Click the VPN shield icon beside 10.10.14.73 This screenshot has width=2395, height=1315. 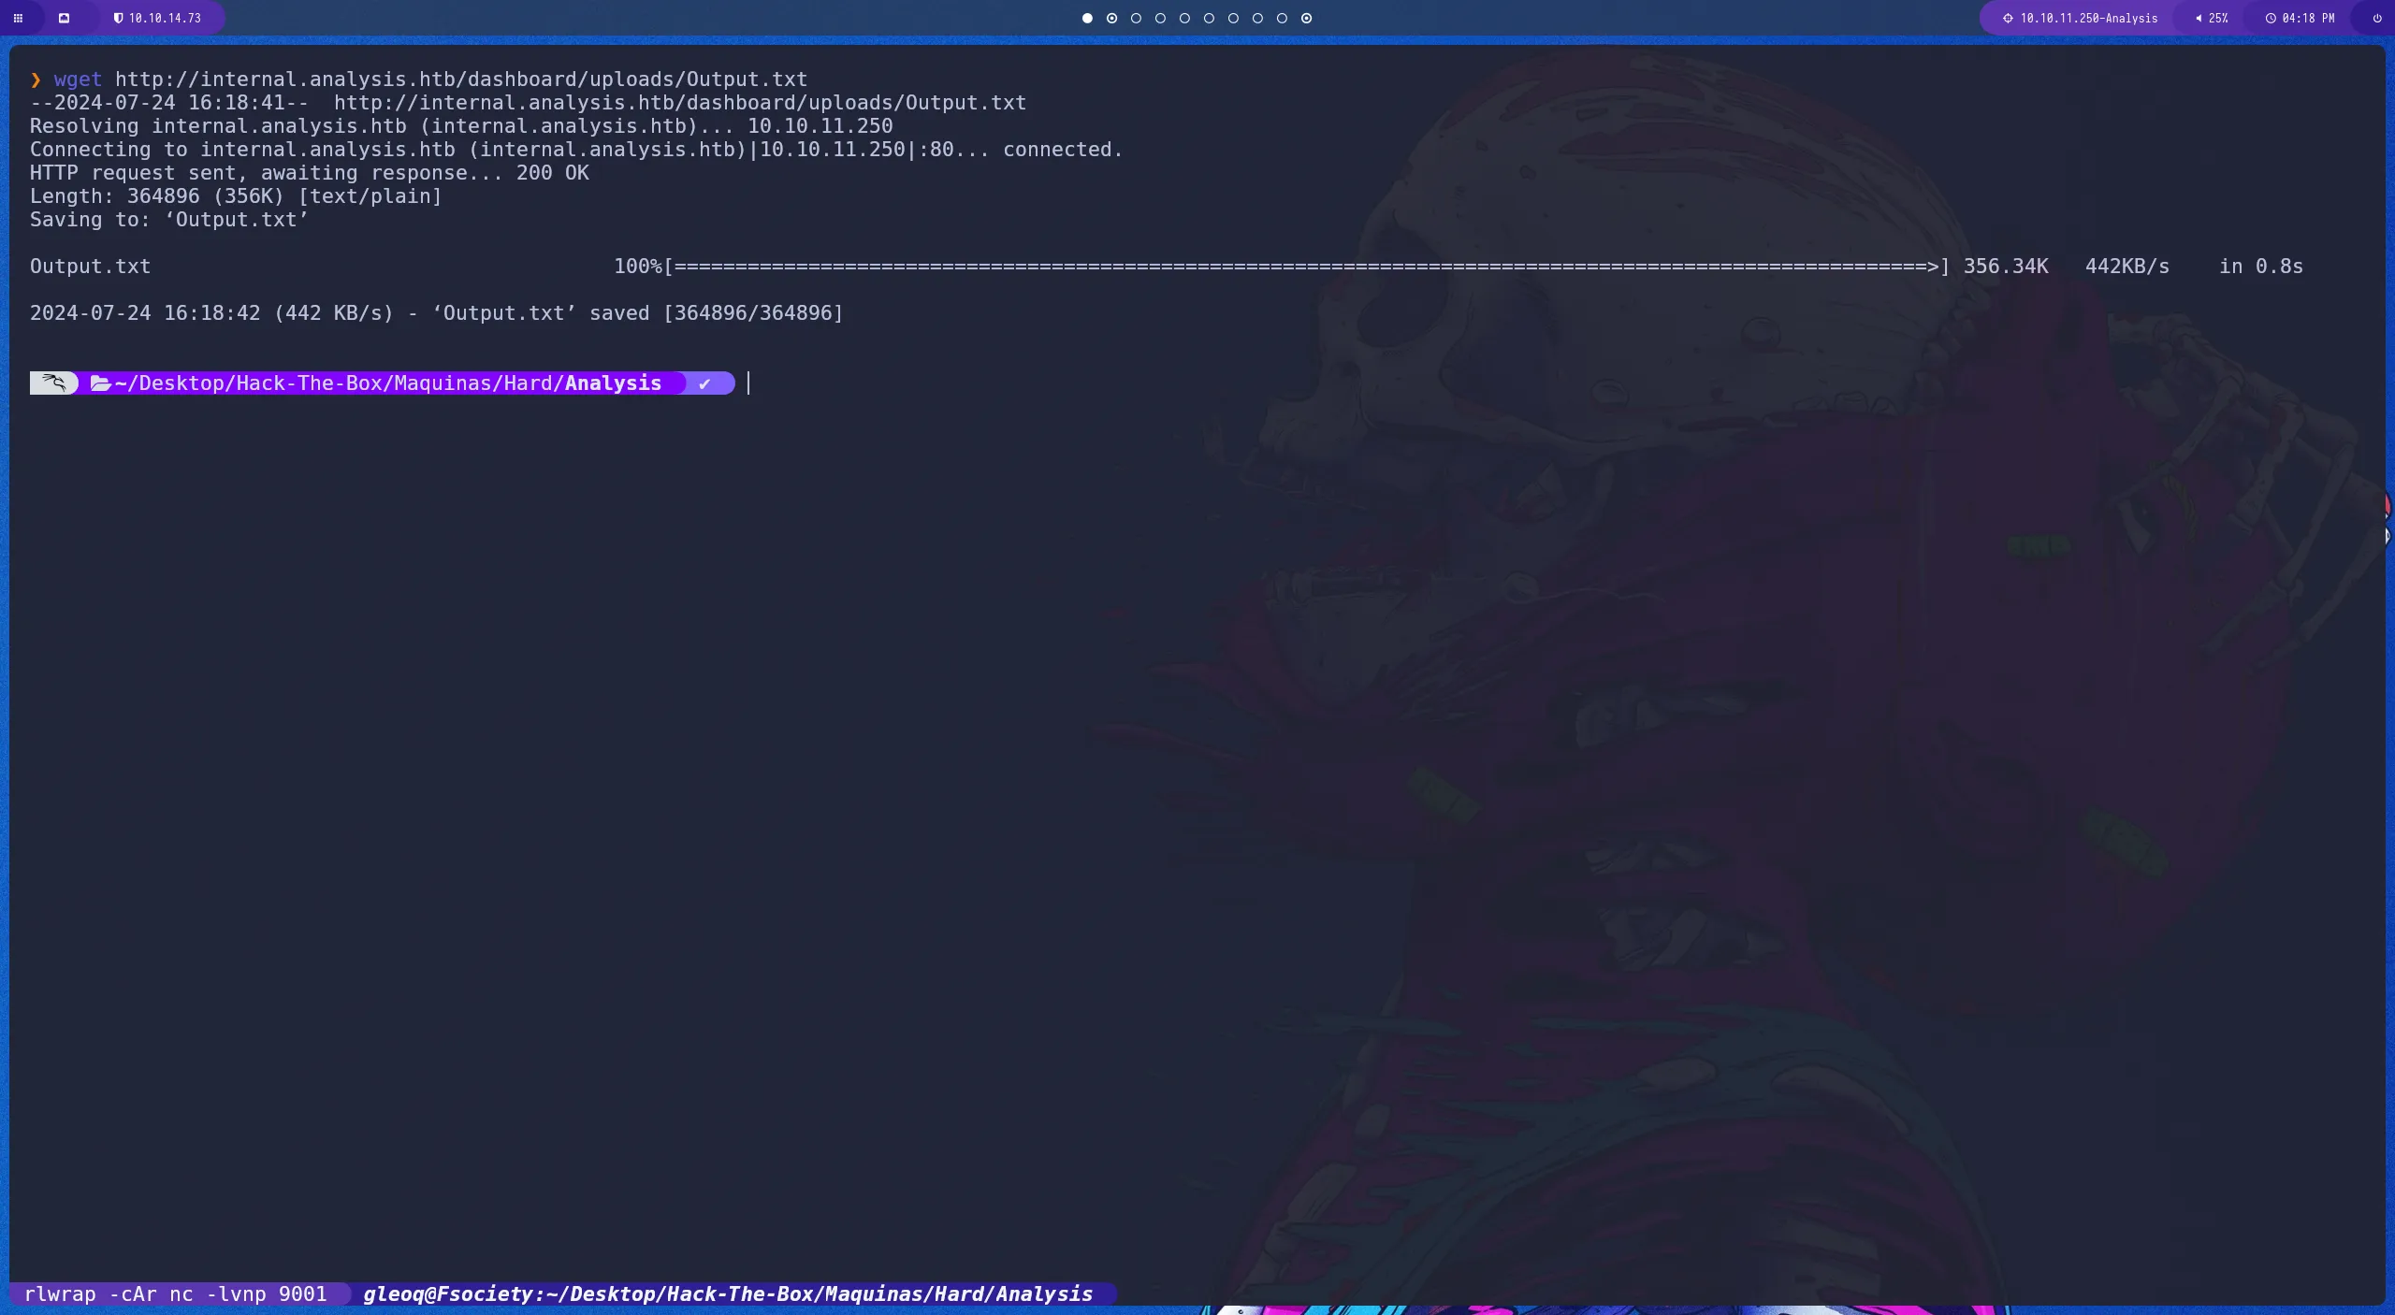click(120, 17)
